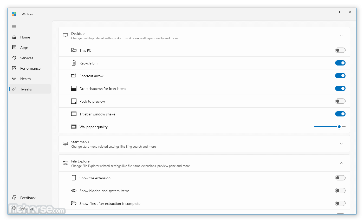Click the Health heart icon
Image resolution: width=364 pixels, height=222 pixels.
click(14, 79)
